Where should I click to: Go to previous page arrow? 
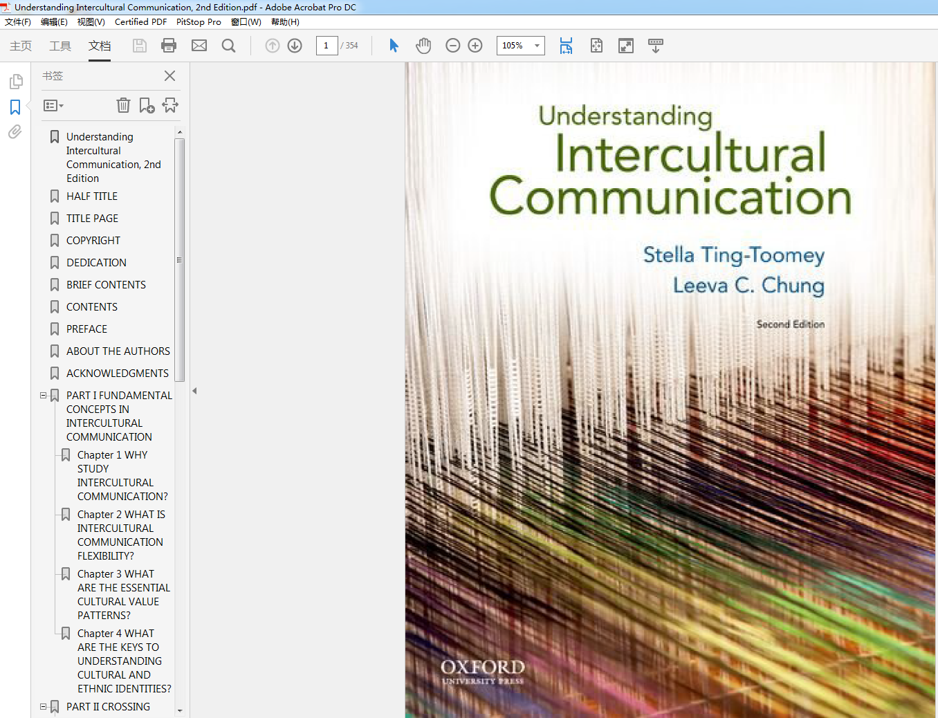click(x=273, y=46)
